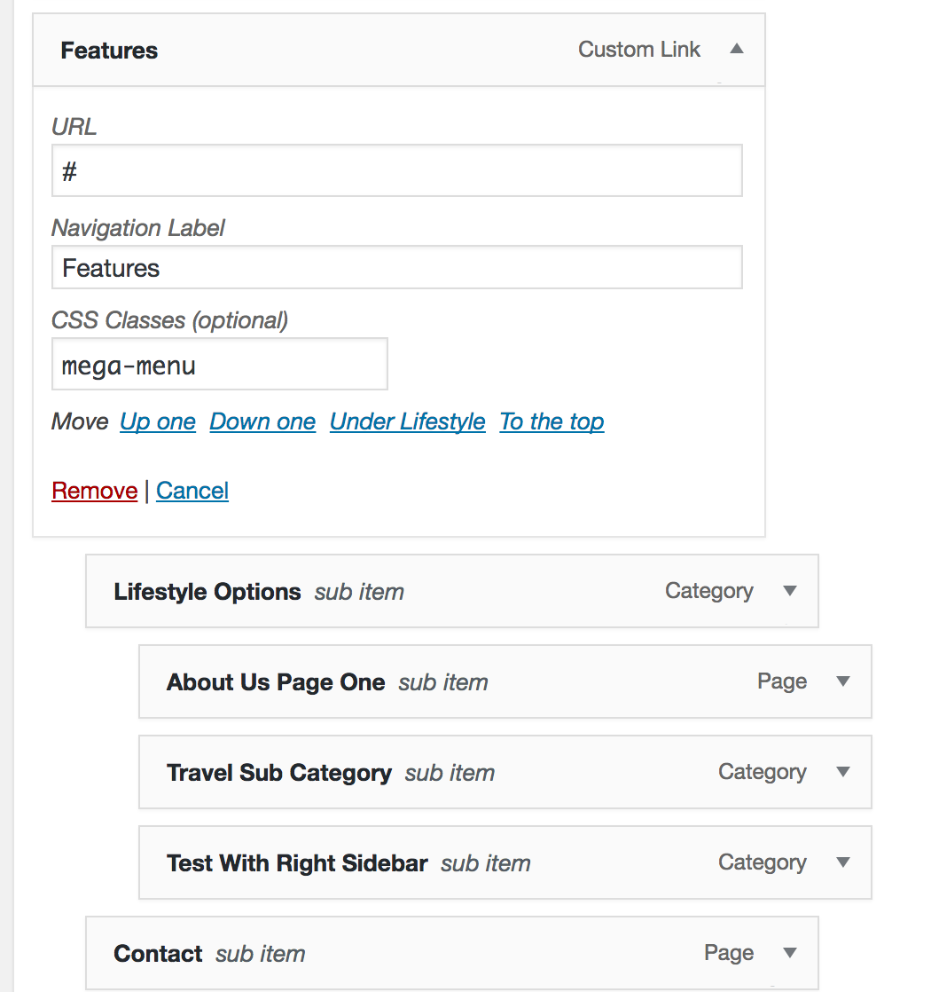Select the Travel Sub Category item

coord(278,773)
